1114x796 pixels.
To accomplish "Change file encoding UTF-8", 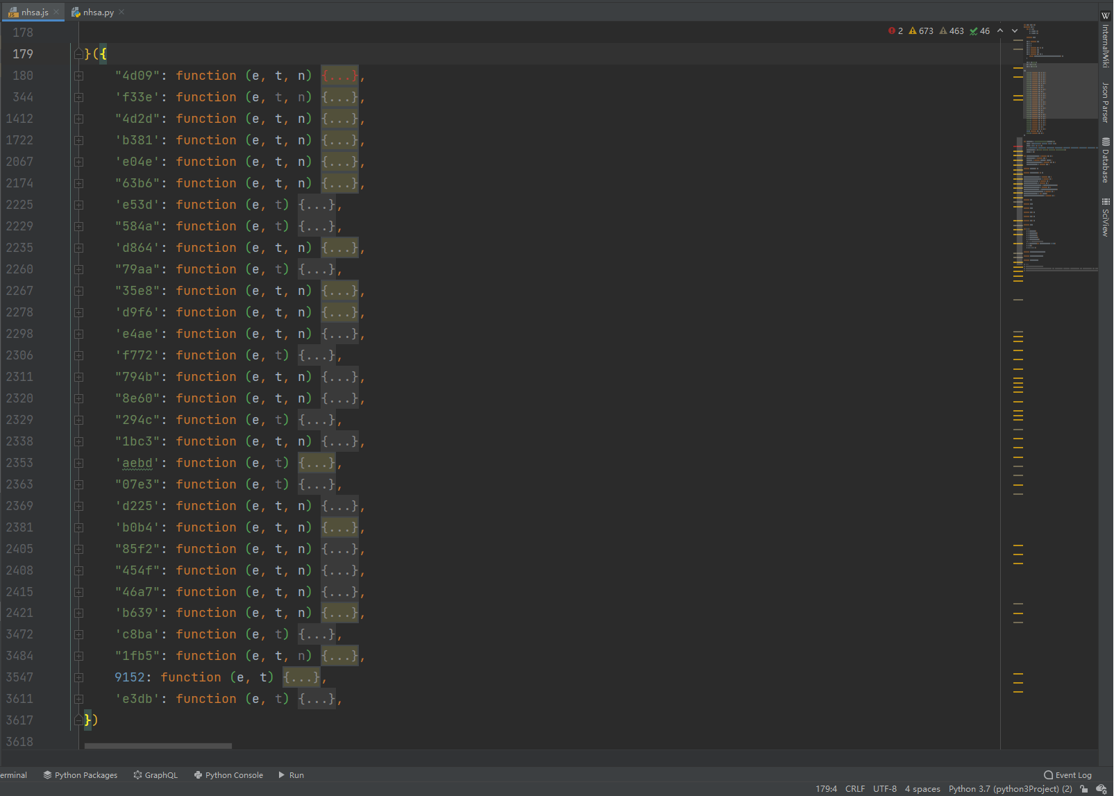I will [x=885, y=789].
